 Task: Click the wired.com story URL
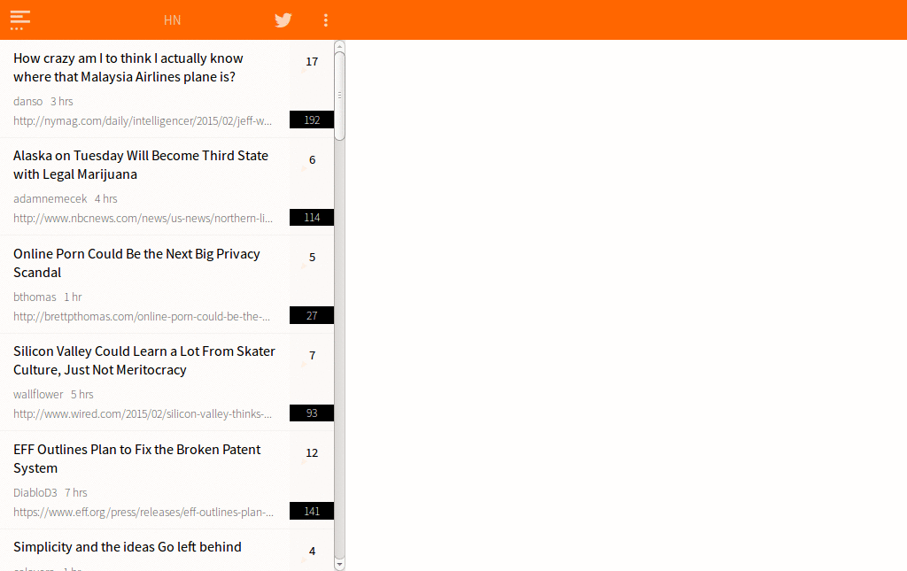pos(143,414)
